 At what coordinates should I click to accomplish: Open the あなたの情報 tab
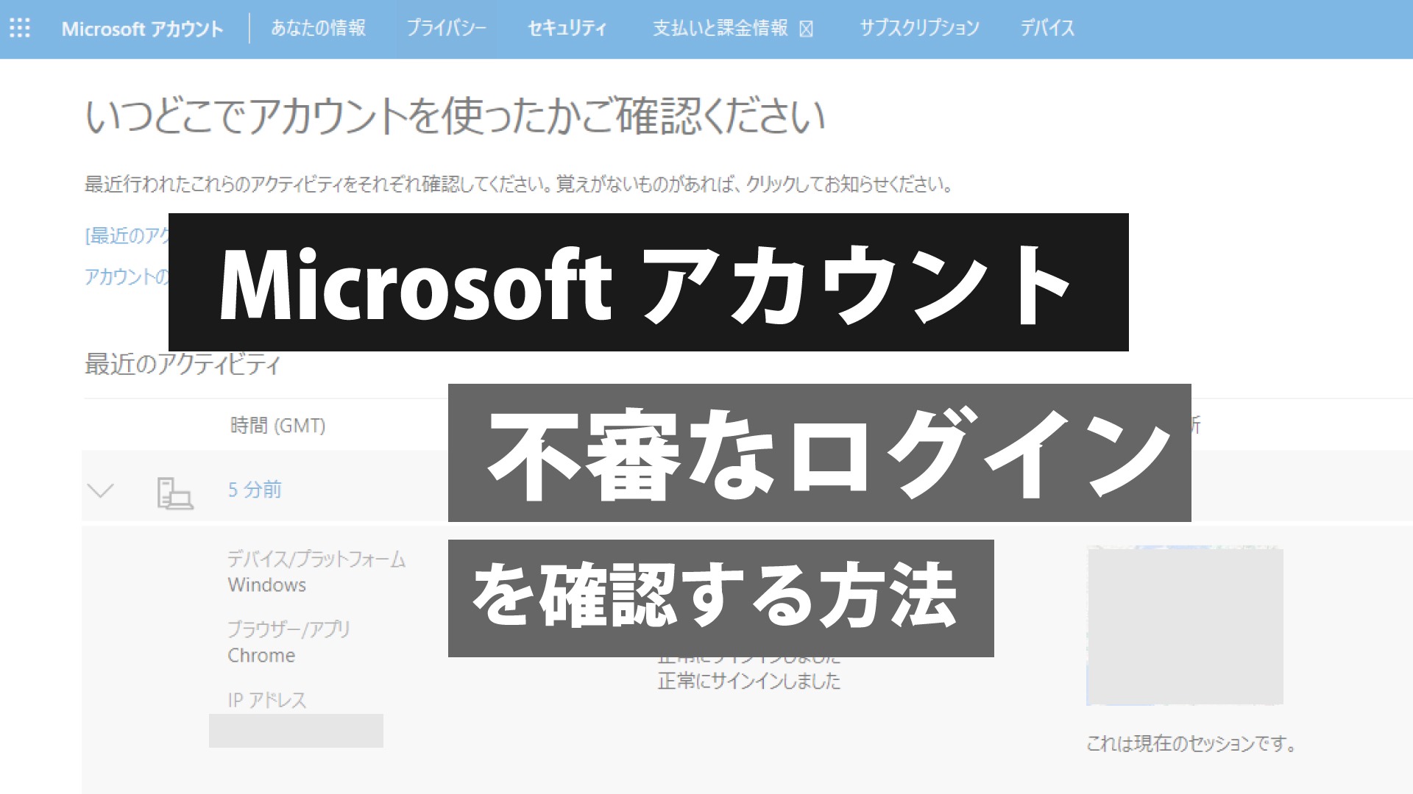pyautogui.click(x=319, y=28)
